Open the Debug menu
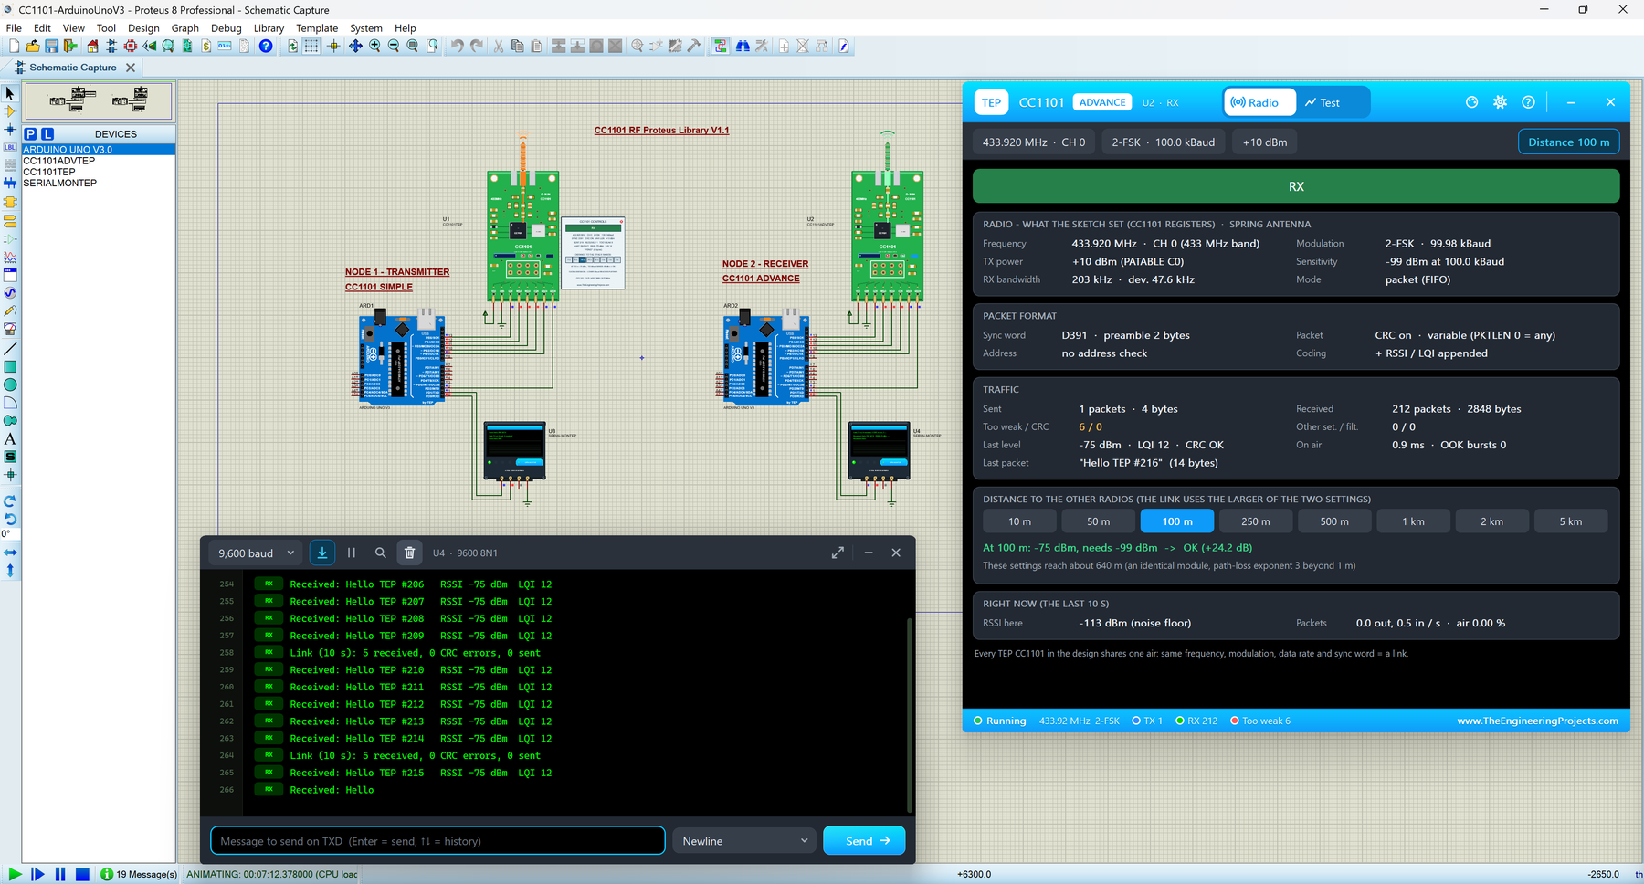Viewport: 1644px width, 884px height. tap(226, 28)
